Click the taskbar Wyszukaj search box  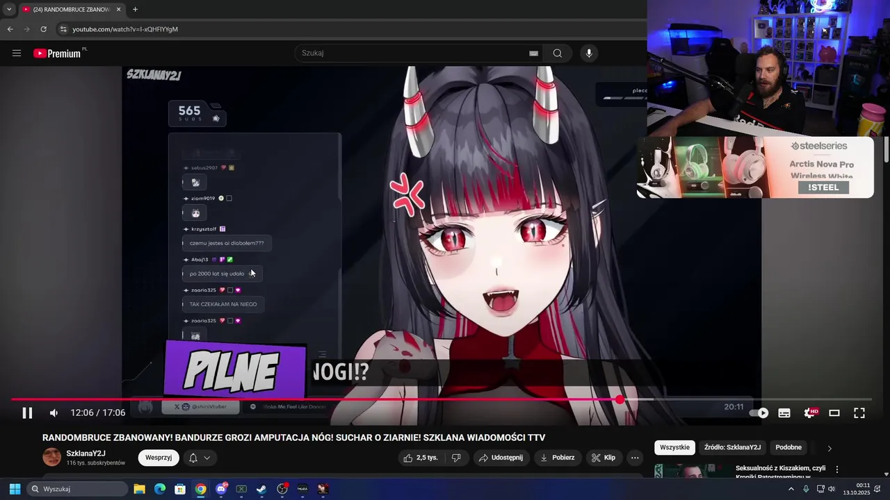[78, 489]
